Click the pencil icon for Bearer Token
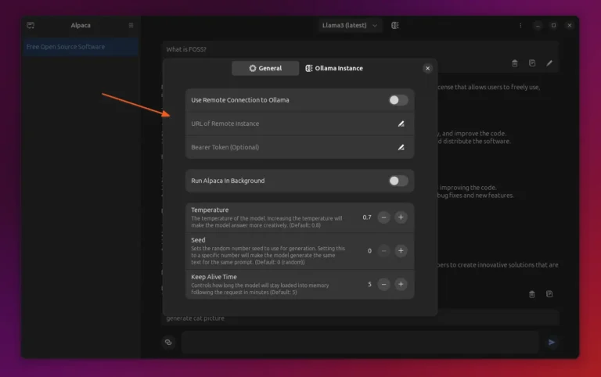The image size is (601, 377). [x=401, y=147]
